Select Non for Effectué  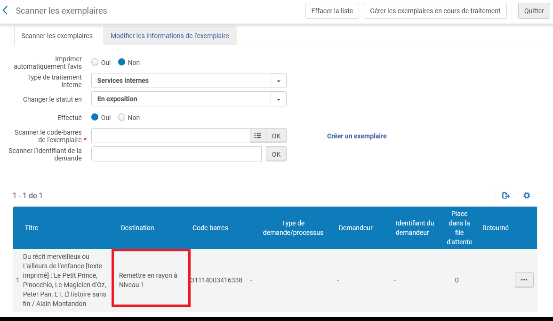click(x=122, y=117)
